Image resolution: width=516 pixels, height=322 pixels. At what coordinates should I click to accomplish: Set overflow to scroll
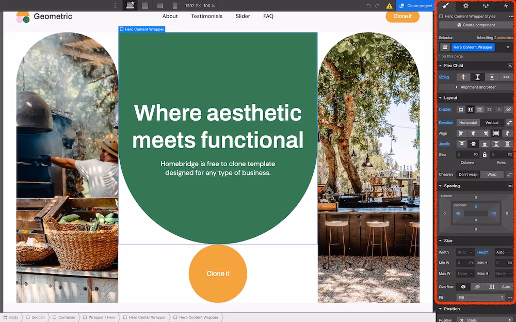click(492, 287)
